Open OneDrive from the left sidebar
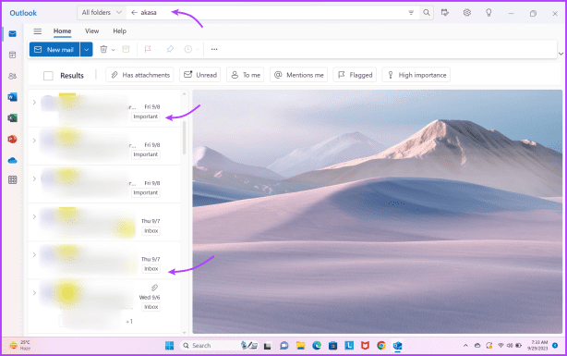567x356 pixels. (12, 160)
